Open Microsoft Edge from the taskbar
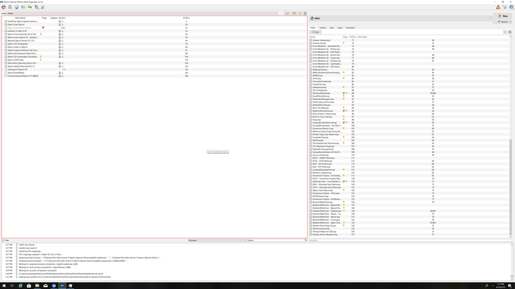This screenshot has height=289, width=515. tap(21, 286)
